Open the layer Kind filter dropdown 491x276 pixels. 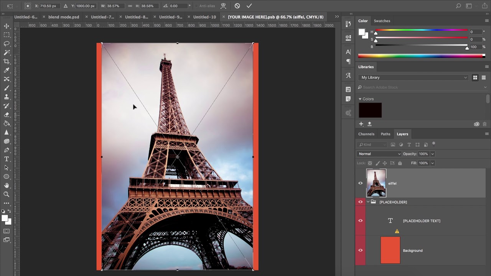click(x=372, y=145)
